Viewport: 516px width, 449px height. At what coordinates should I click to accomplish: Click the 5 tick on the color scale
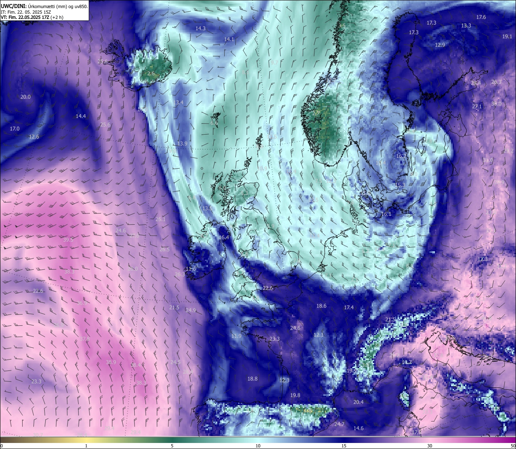tap(172, 446)
